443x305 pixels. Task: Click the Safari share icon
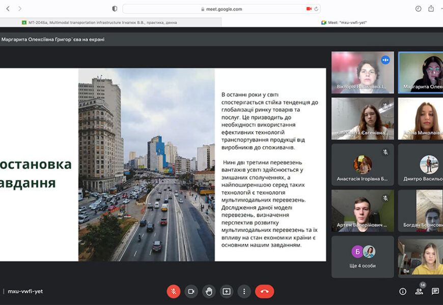(431, 9)
